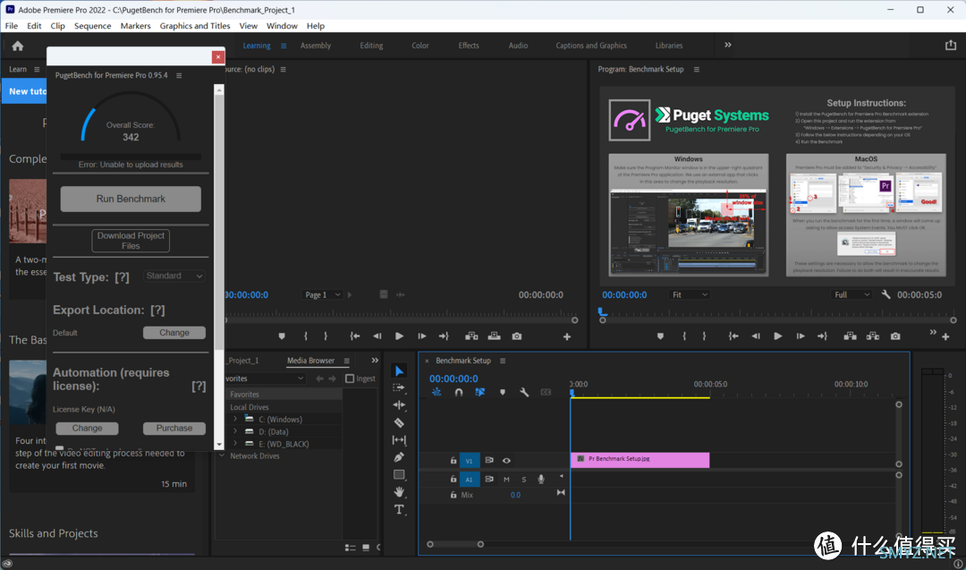Toggle Snap in Timeline magnet

pyautogui.click(x=458, y=392)
